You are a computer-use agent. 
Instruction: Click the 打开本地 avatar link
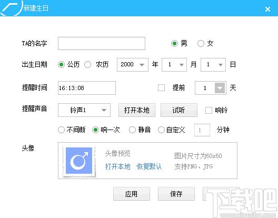point(117,166)
